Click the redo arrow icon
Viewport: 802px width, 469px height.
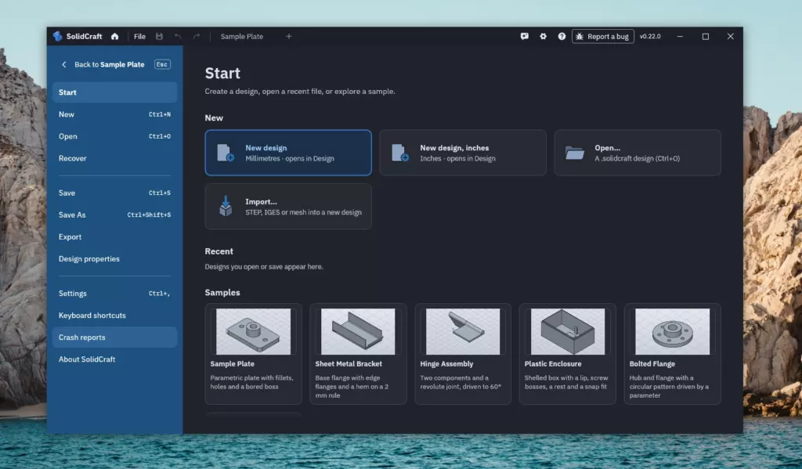197,36
